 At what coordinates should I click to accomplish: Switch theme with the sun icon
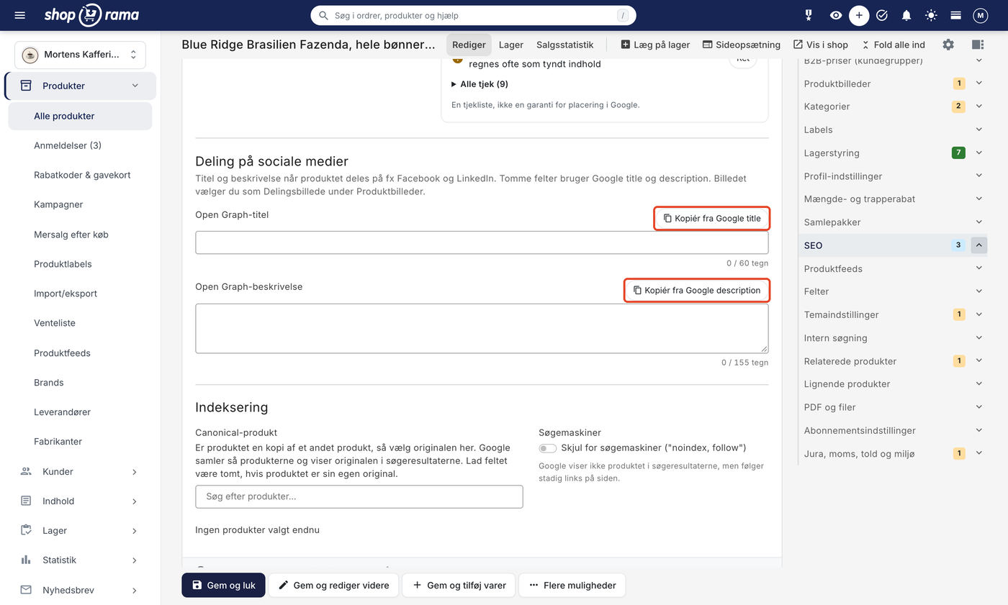[932, 15]
